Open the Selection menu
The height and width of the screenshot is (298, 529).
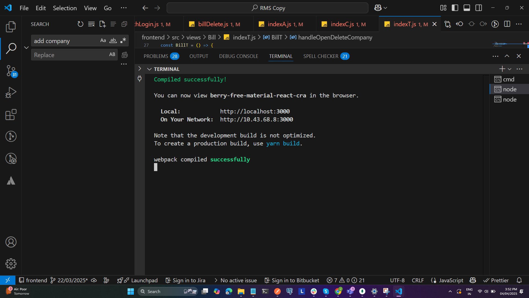[x=65, y=8]
